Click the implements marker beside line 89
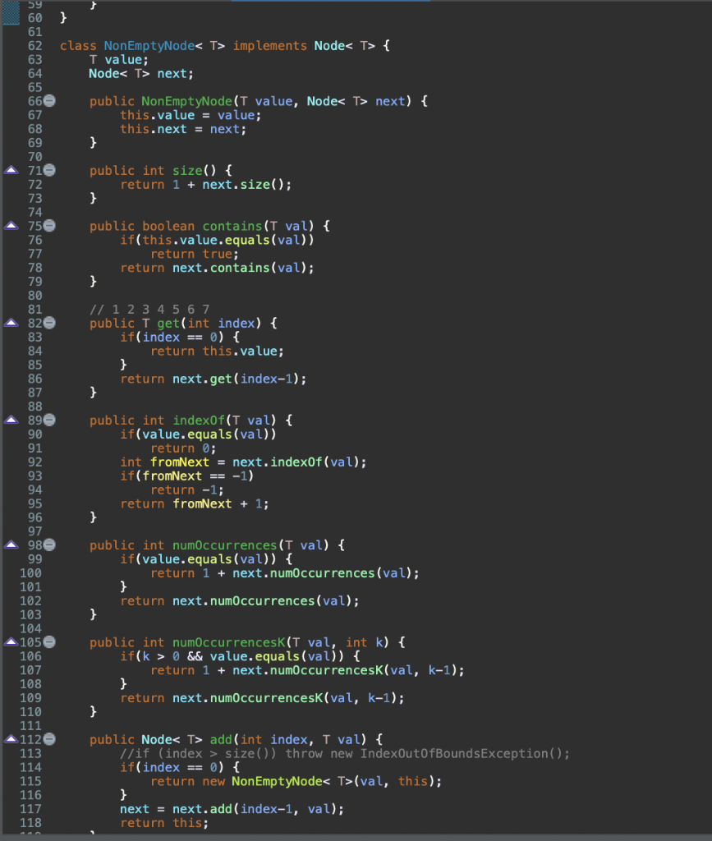 click(x=11, y=420)
